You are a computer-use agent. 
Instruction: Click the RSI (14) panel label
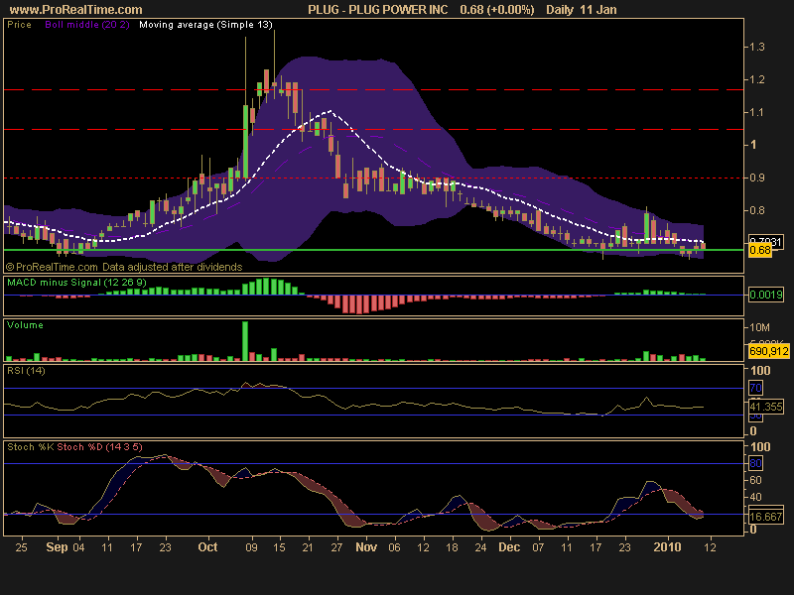26,370
